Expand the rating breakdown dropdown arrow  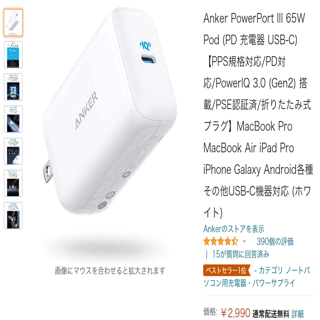(244, 241)
